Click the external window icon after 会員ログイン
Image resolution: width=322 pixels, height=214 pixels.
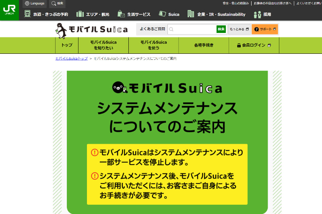pyautogui.click(x=269, y=45)
